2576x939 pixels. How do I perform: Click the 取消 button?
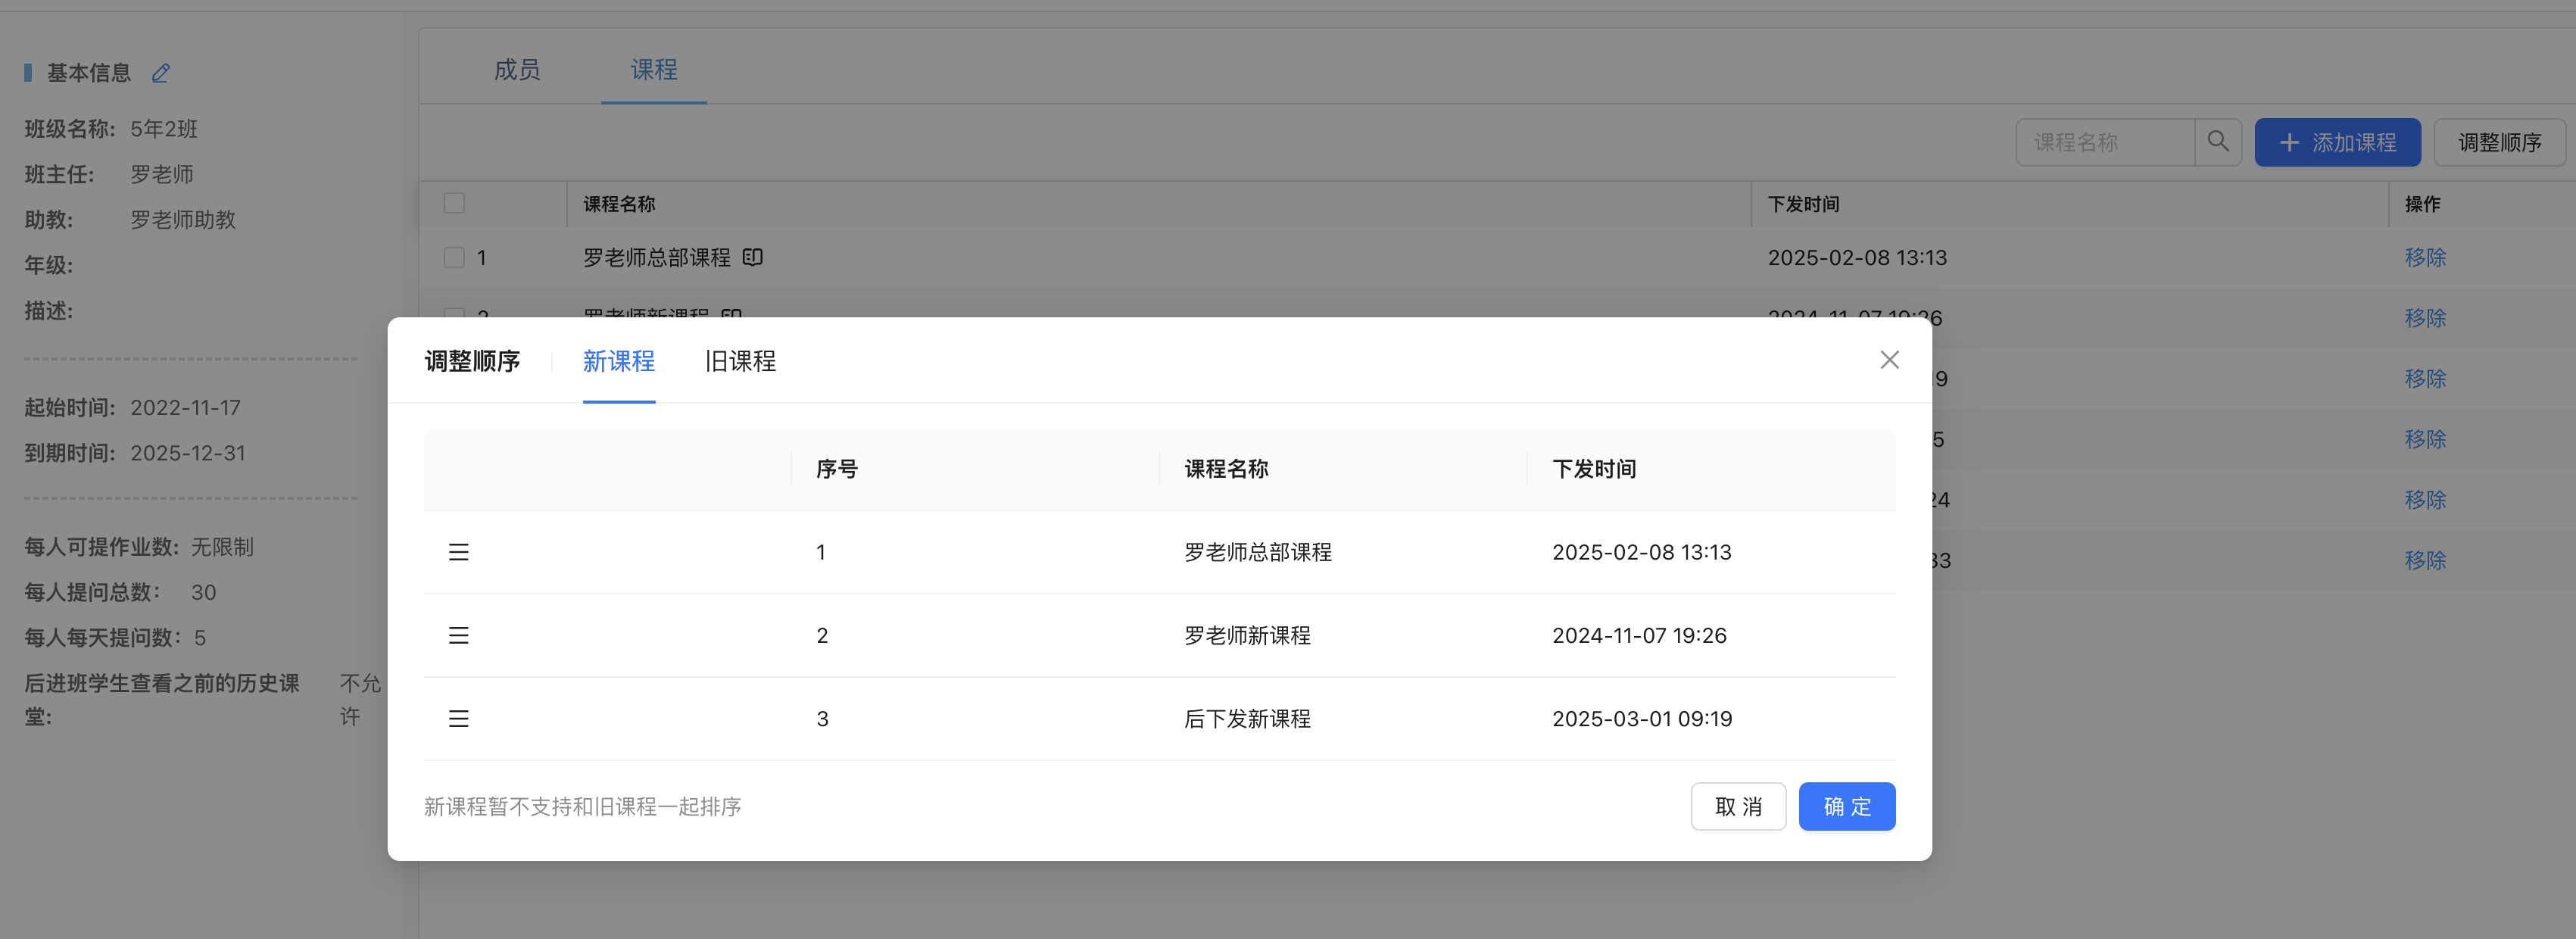click(1738, 806)
